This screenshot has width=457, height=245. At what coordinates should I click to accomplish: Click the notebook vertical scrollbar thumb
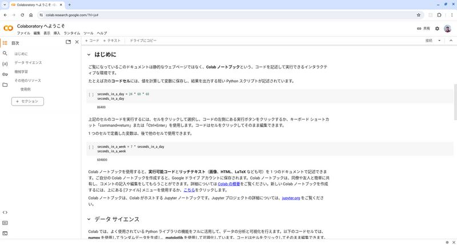455,102
